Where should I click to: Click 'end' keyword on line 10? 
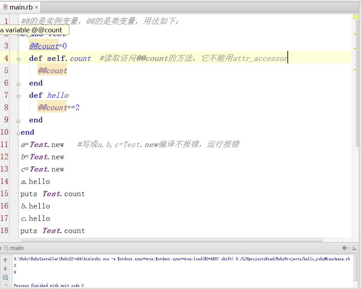(x=27, y=132)
